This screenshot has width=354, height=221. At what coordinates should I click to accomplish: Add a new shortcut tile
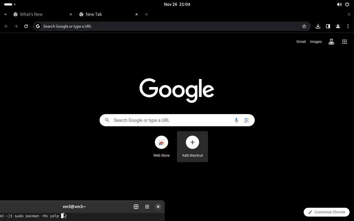point(192,147)
